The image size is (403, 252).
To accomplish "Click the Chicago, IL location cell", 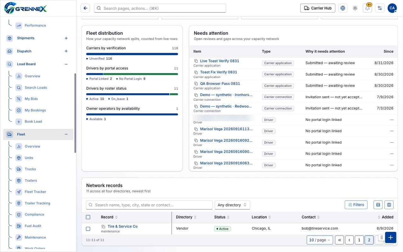I will coord(261,228).
